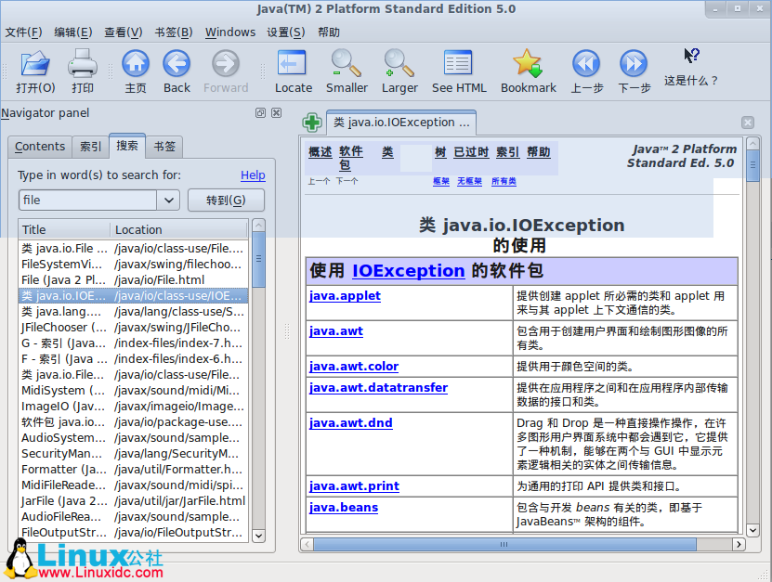Click the search input containing 'file'
The image size is (772, 582).
(x=87, y=200)
